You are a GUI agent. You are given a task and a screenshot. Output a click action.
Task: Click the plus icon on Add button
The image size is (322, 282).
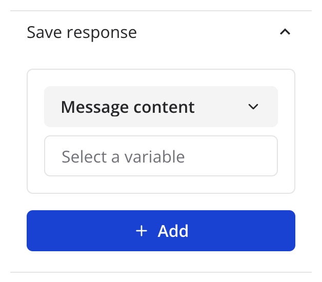click(141, 231)
